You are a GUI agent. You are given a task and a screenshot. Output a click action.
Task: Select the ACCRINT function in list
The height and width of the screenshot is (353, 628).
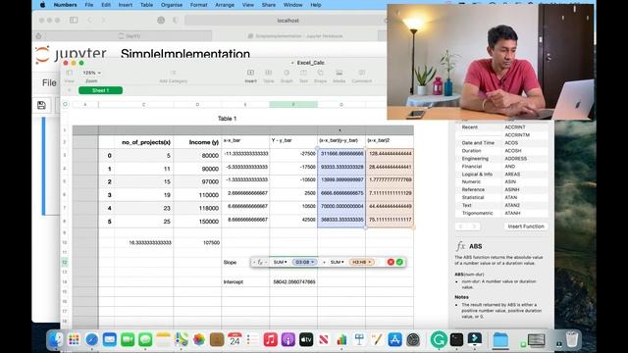tap(515, 127)
